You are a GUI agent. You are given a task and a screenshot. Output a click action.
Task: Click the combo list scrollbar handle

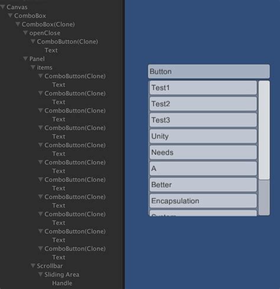click(264, 130)
